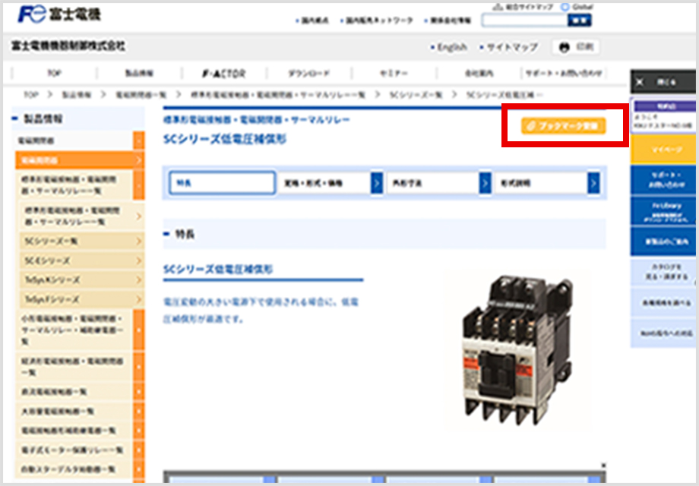Click the 各種規格を調べる side button
699x486 pixels.
pyautogui.click(x=663, y=302)
